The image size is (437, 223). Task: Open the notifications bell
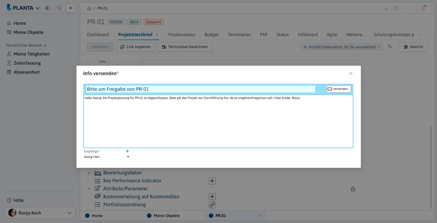pyautogui.click(x=423, y=8)
